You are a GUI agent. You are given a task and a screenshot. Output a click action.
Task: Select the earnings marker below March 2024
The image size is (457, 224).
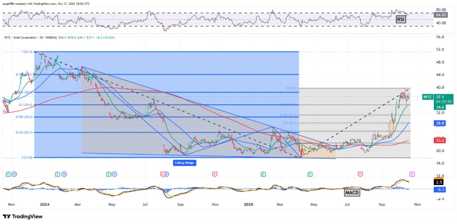[57, 173]
